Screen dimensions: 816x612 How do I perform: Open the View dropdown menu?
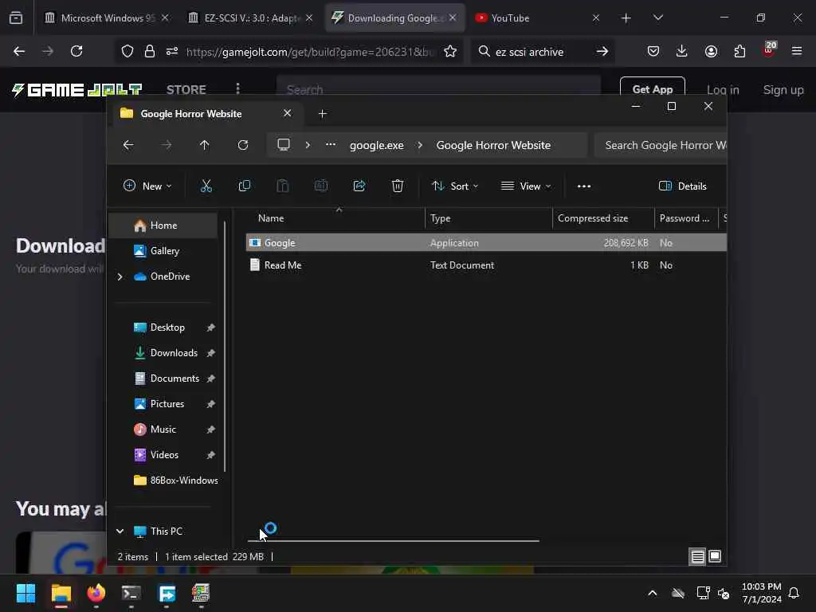click(x=526, y=186)
